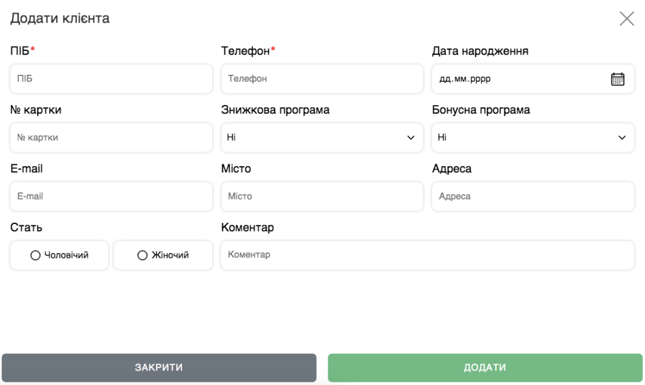The width and height of the screenshot is (645, 385).
Task: Click into the Адреса input field
Action: 532,196
